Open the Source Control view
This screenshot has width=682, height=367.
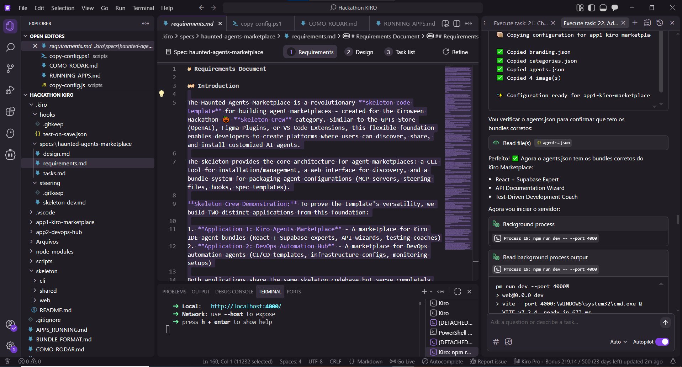pos(10,69)
